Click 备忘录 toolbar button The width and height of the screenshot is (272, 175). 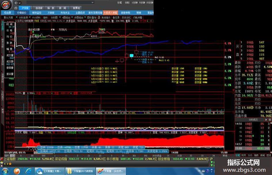[x=116, y=18]
